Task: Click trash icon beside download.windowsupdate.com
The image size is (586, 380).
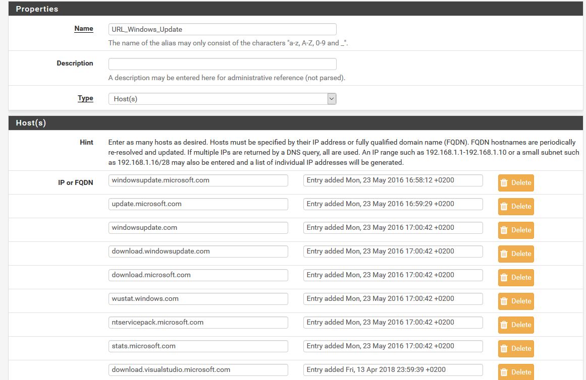Action: pyautogui.click(x=504, y=254)
